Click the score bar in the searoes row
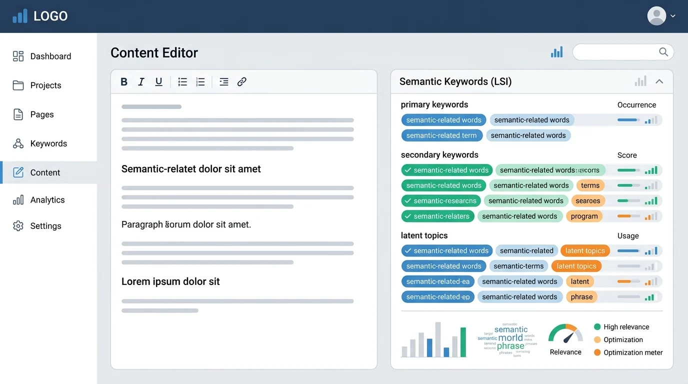This screenshot has height=384, width=688. (628, 201)
